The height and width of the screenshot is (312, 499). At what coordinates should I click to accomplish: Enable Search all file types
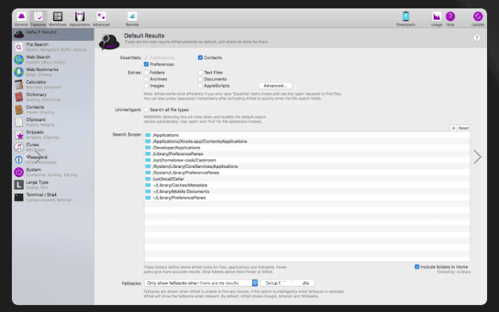[x=146, y=110]
